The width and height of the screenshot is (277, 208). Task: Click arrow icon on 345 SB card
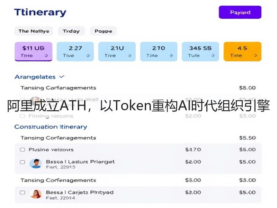[213, 55]
